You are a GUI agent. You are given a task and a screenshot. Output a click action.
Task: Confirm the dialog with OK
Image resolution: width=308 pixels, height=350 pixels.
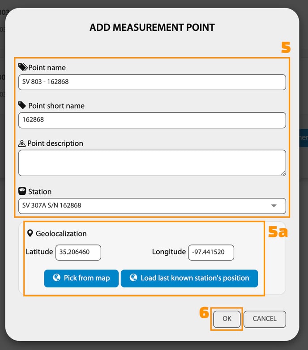tap(227, 319)
